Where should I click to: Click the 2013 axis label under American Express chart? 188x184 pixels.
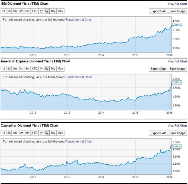point(67,113)
